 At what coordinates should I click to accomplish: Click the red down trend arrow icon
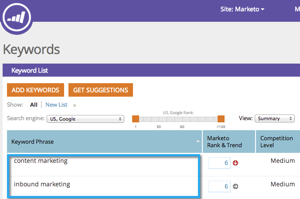click(235, 163)
